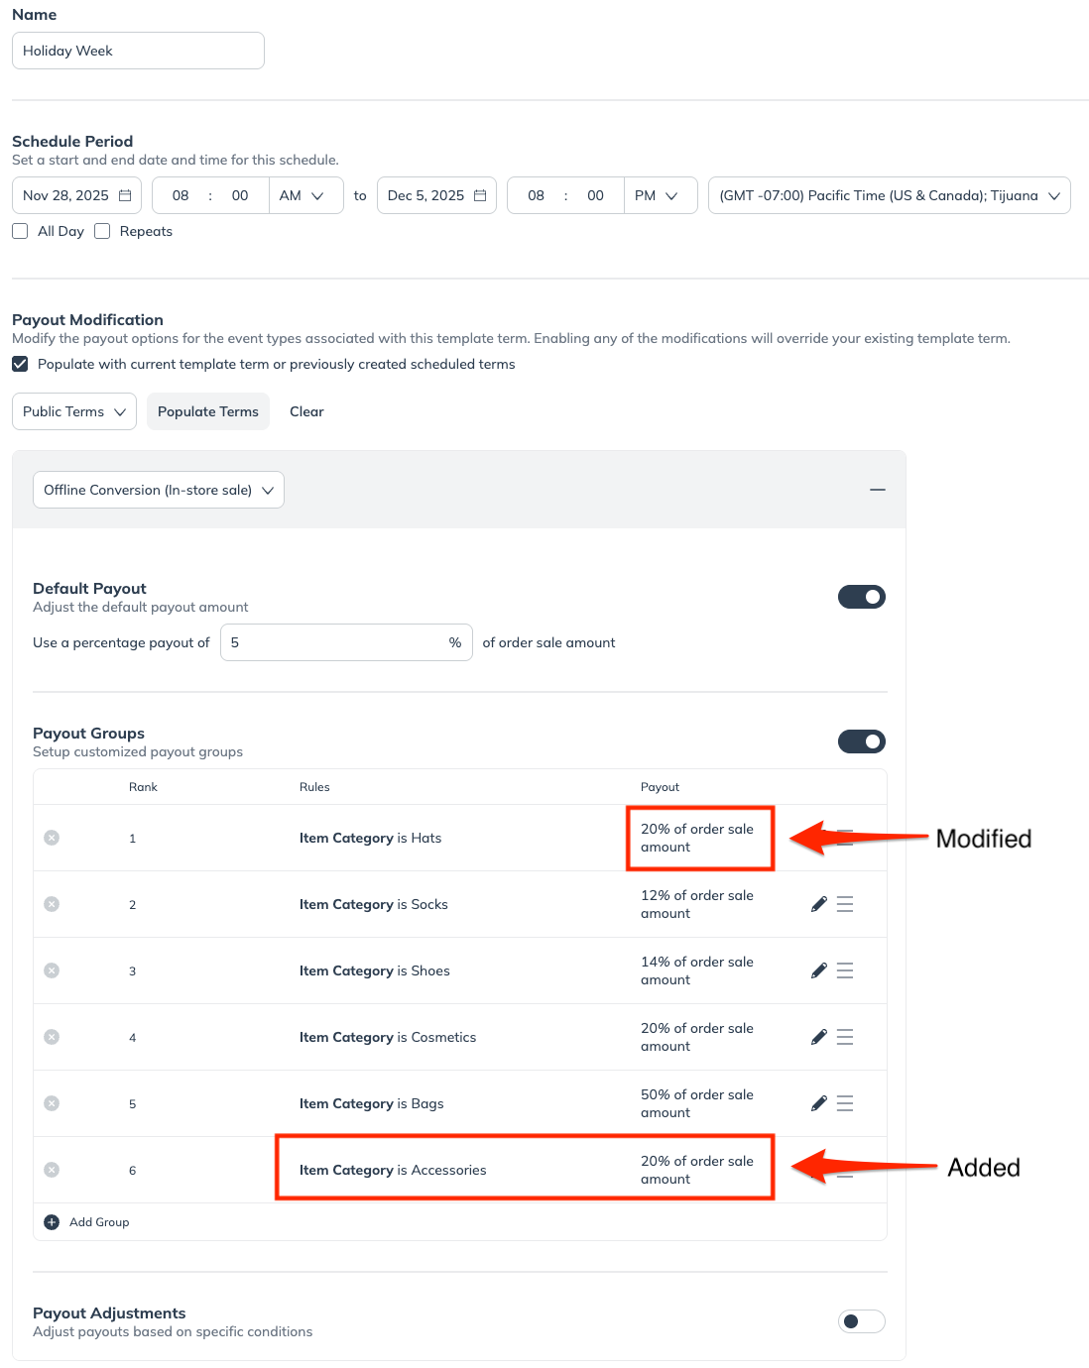Collapse the Offline Conversion section
The image size is (1089, 1368).
coord(878,490)
